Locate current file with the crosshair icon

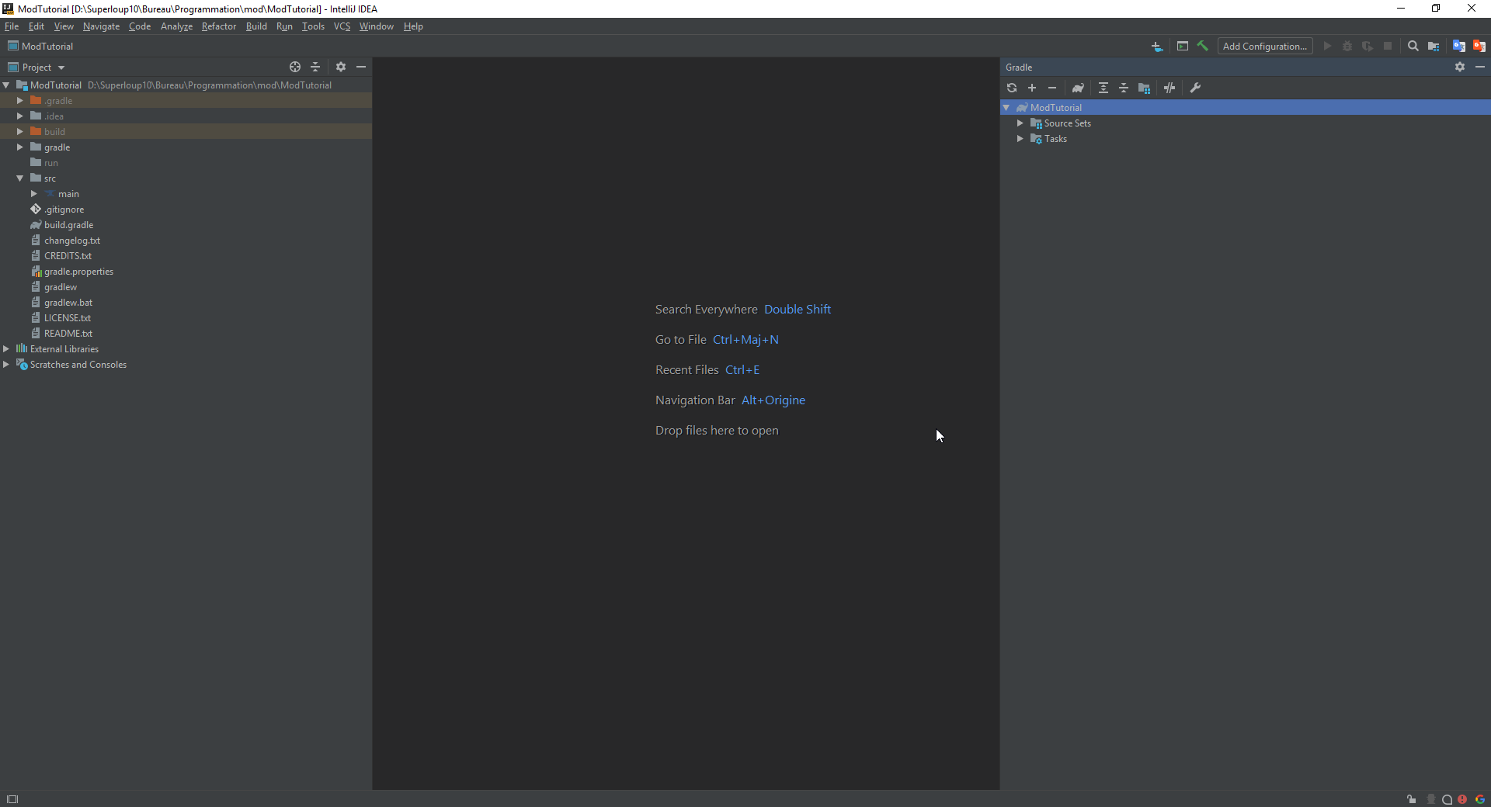tap(295, 68)
